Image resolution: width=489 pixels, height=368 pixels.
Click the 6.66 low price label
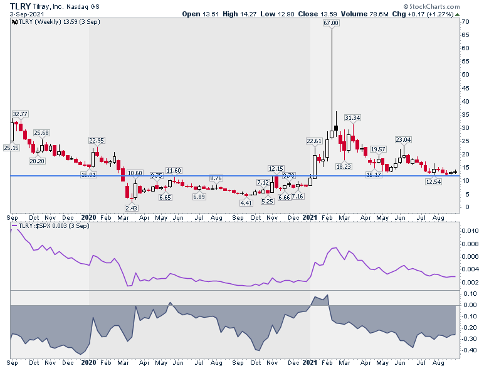coord(284,197)
